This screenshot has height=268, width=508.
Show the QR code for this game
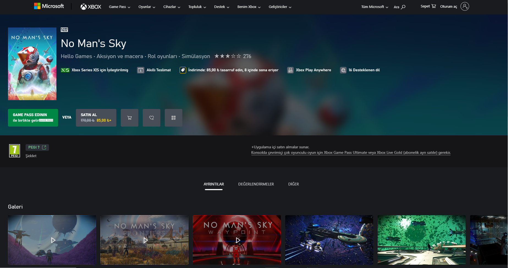click(x=174, y=118)
